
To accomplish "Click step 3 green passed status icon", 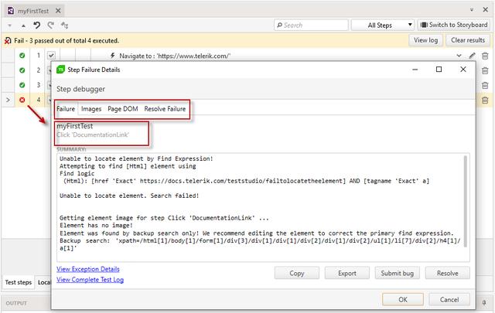I will [x=22, y=85].
